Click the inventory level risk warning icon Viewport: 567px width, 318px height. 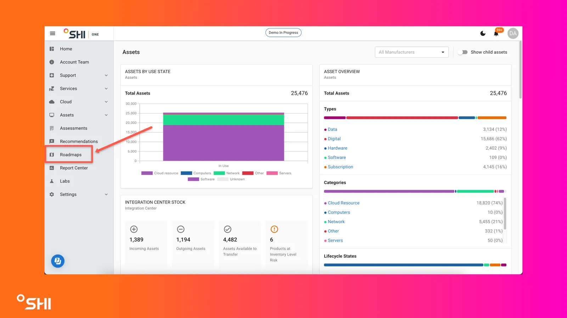(x=274, y=229)
